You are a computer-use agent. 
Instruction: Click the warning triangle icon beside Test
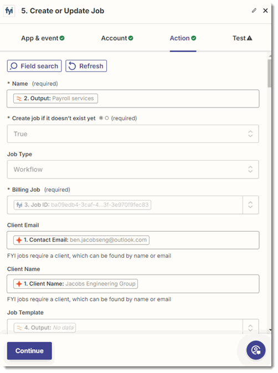(250, 38)
